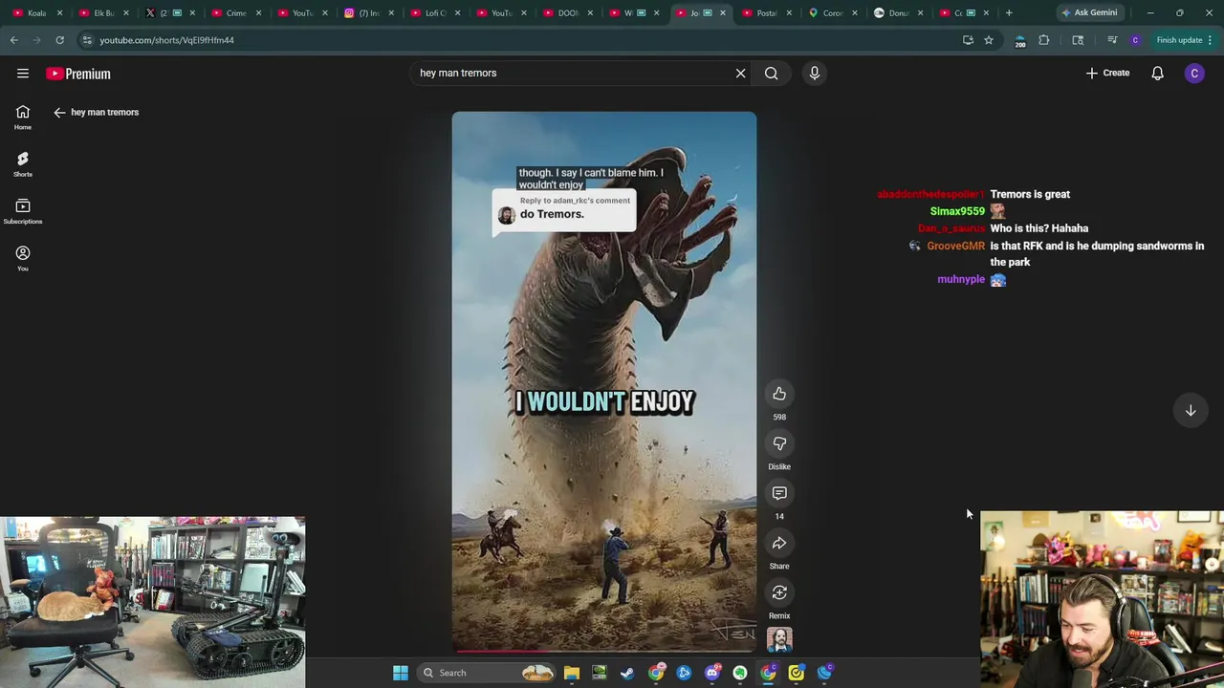This screenshot has width=1224, height=688.
Task: Switch to the Instagram browser tab
Action: point(368,12)
